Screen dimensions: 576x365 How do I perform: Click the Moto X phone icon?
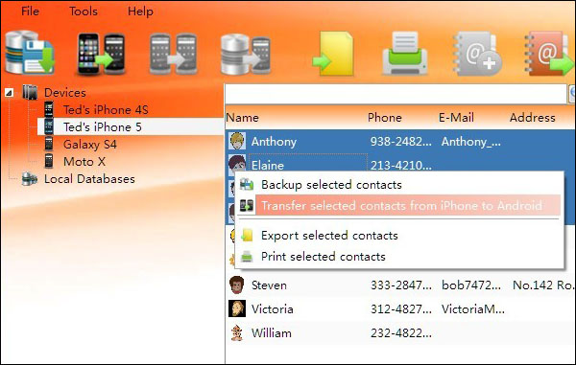coord(49,161)
